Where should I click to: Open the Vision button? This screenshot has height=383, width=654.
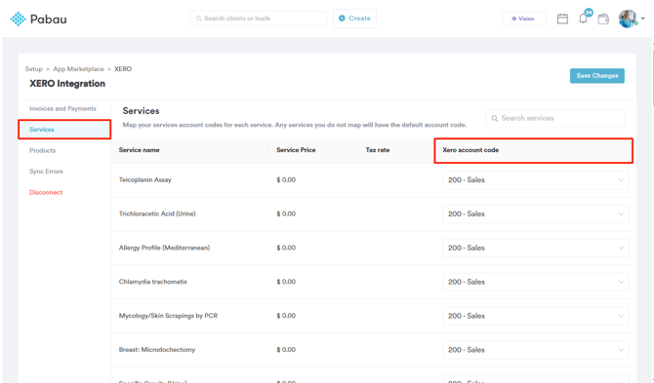coord(524,19)
